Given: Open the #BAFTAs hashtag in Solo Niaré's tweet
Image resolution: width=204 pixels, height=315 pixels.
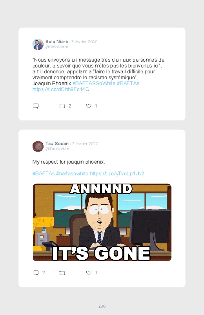Looking at the screenshot, I should [x=128, y=84].
